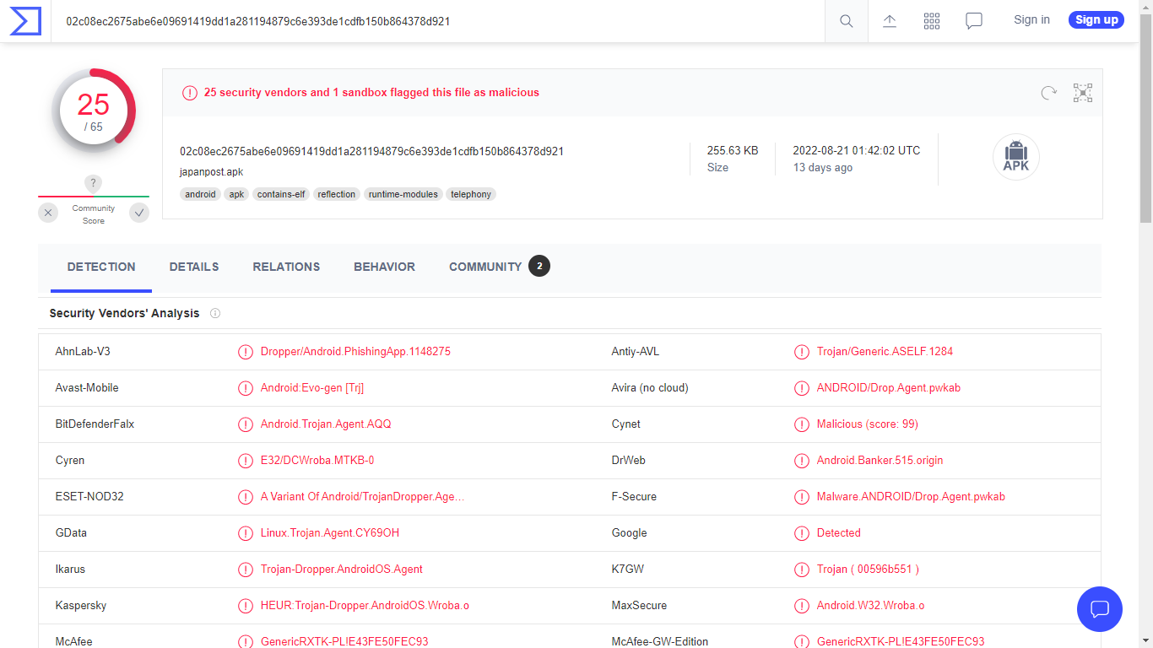Click the japanpost.apk file name
Image resolution: width=1153 pixels, height=648 pixels.
(212, 171)
